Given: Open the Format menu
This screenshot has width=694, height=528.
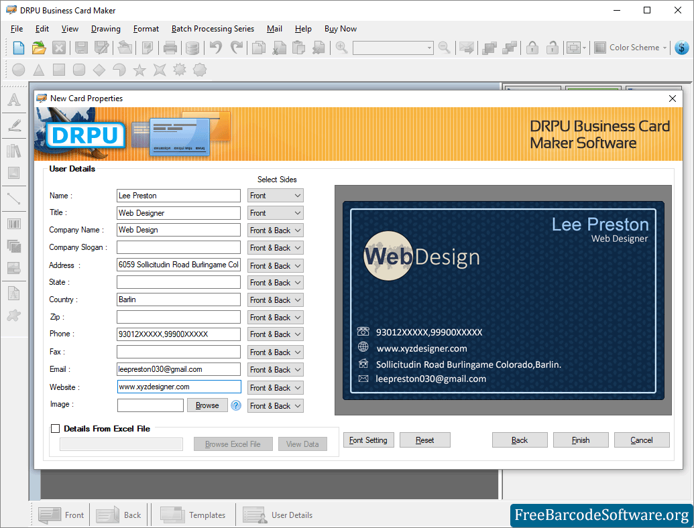Looking at the screenshot, I should pyautogui.click(x=146, y=29).
